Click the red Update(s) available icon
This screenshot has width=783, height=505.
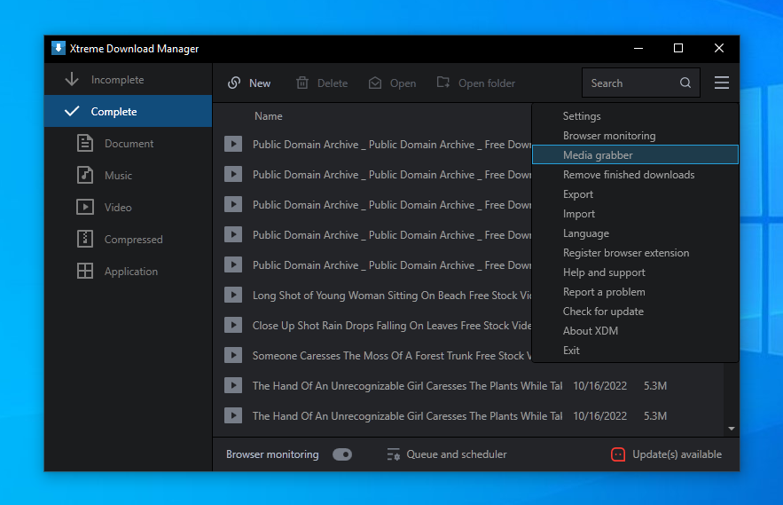(618, 454)
